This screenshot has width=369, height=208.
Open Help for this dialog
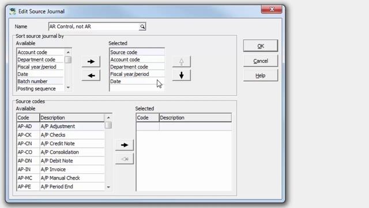[261, 76]
